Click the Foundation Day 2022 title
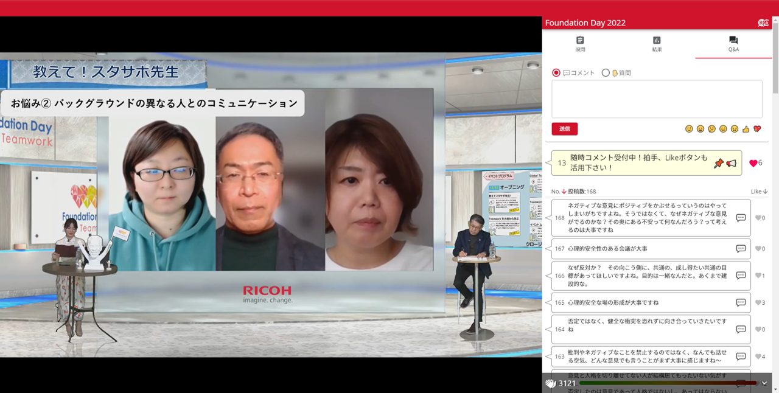The width and height of the screenshot is (779, 393). pyautogui.click(x=585, y=23)
